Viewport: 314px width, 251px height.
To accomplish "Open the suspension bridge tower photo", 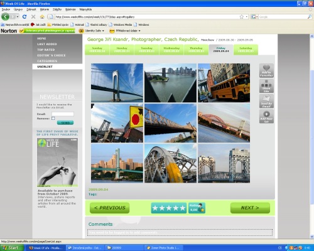I will (117, 83).
